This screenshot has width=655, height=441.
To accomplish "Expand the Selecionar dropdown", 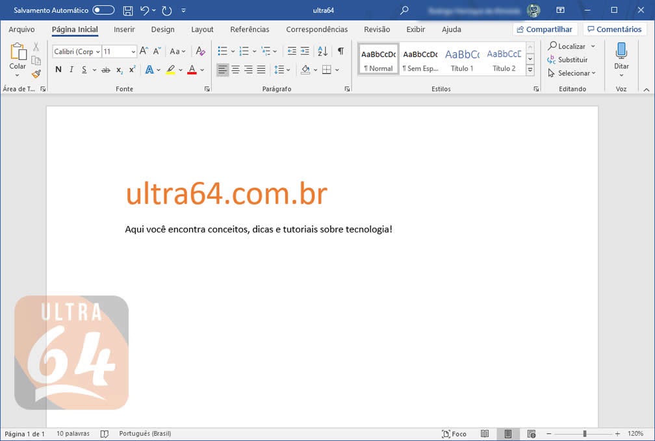I will pos(572,73).
